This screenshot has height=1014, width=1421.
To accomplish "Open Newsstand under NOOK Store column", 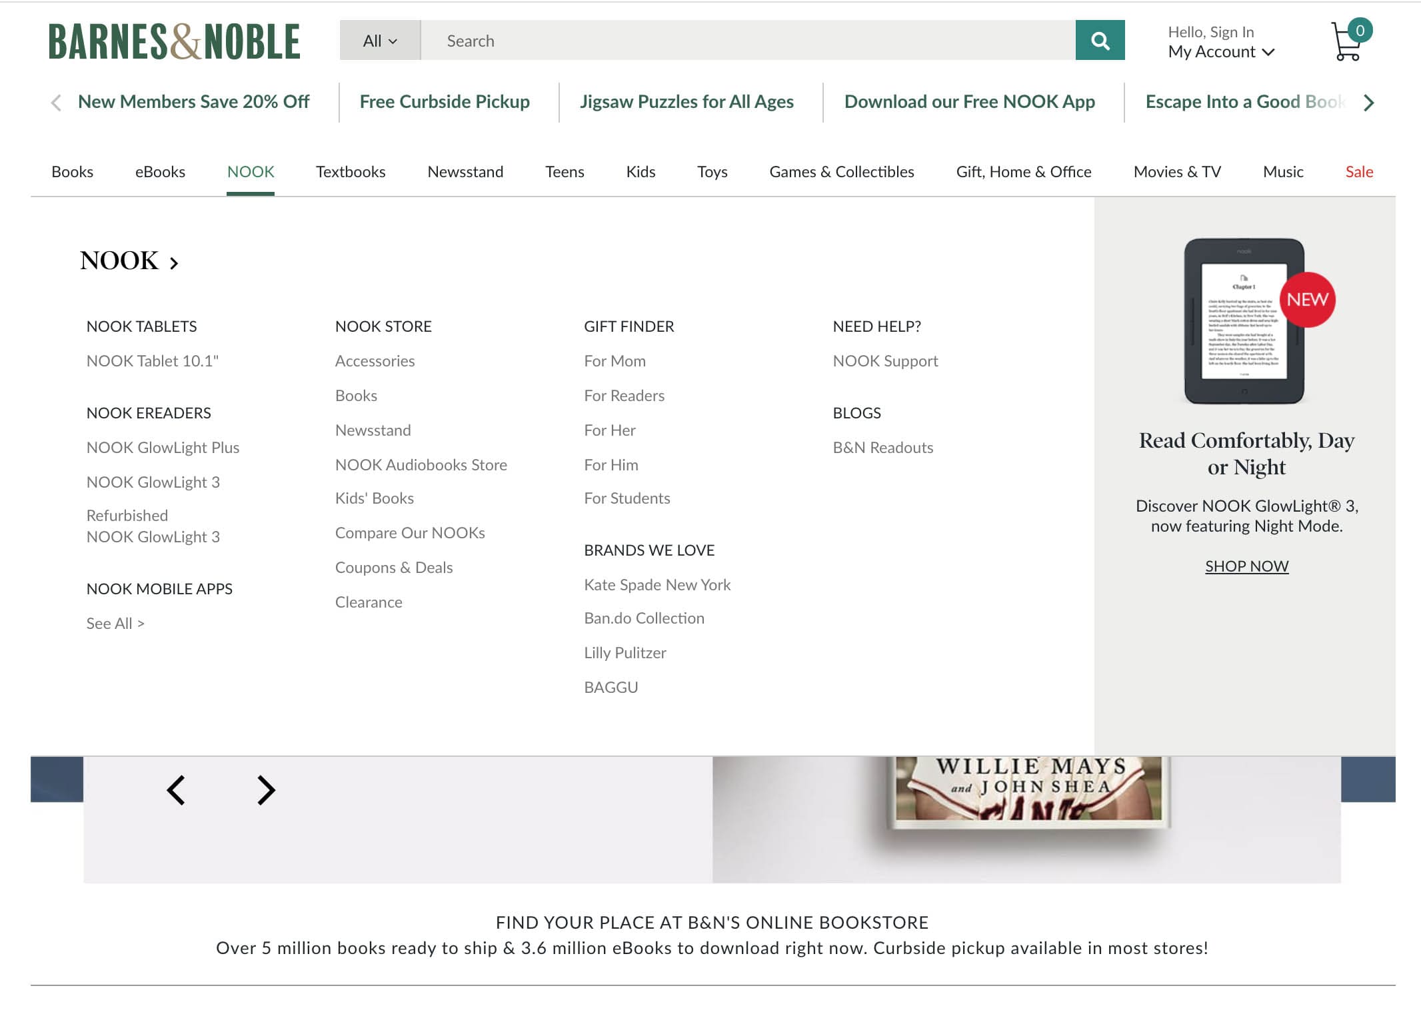I will (373, 430).
